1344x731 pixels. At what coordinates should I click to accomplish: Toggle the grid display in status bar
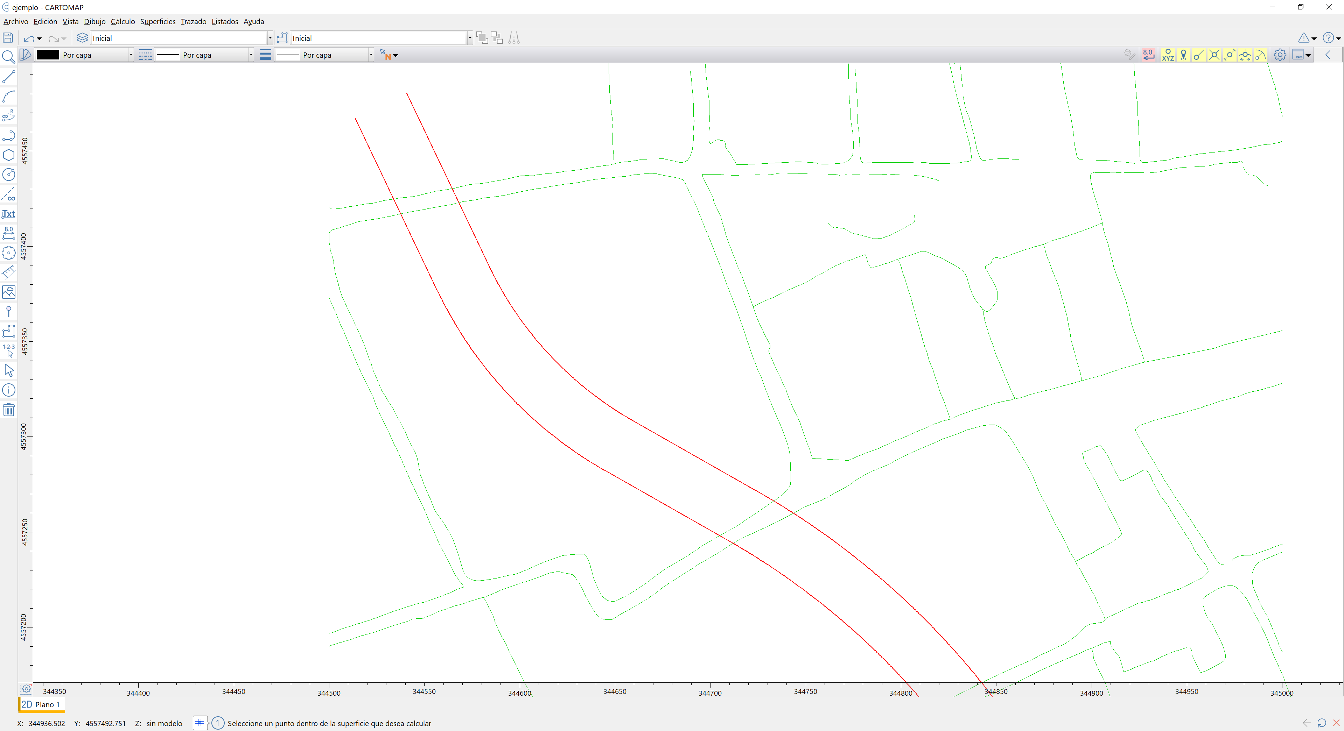[199, 723]
